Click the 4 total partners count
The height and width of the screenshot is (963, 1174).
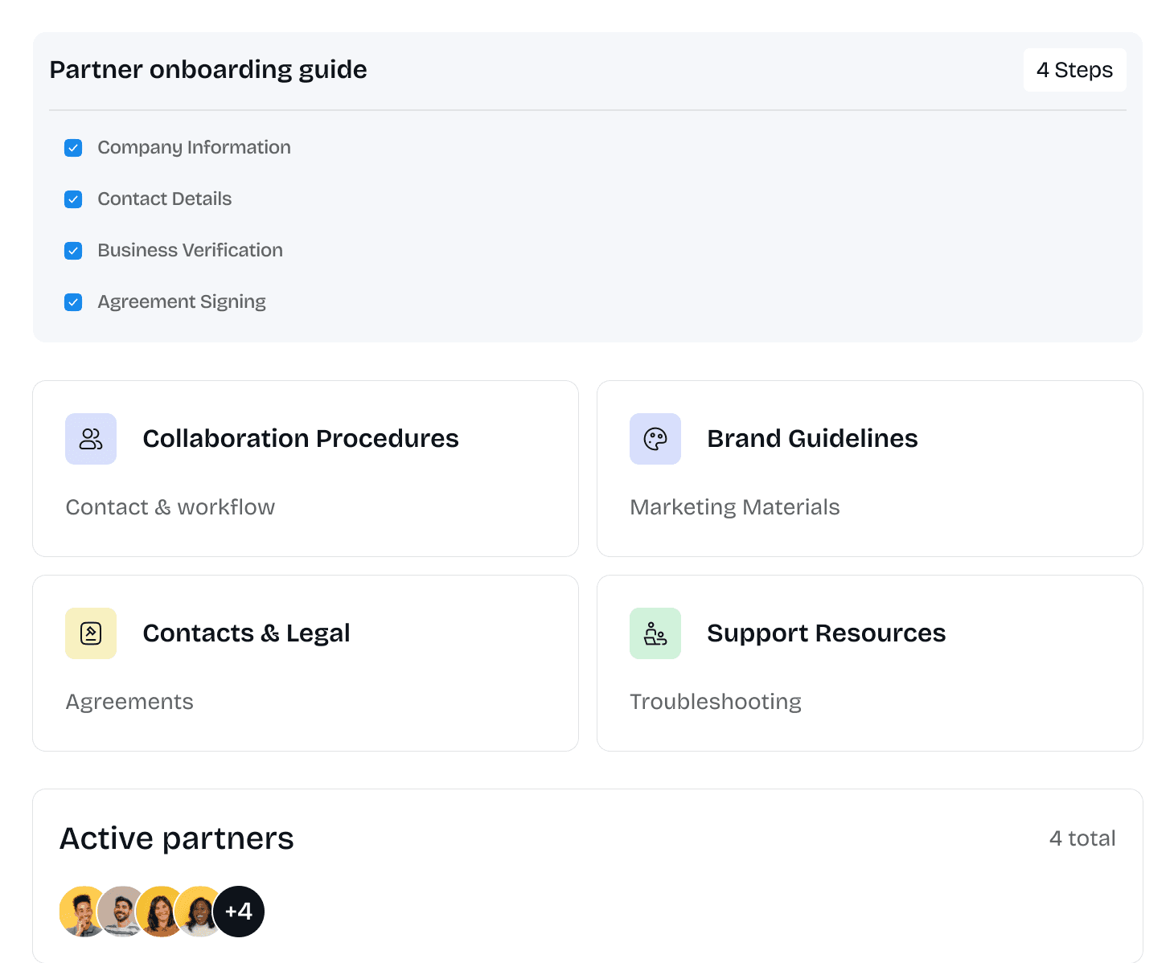tap(1082, 838)
